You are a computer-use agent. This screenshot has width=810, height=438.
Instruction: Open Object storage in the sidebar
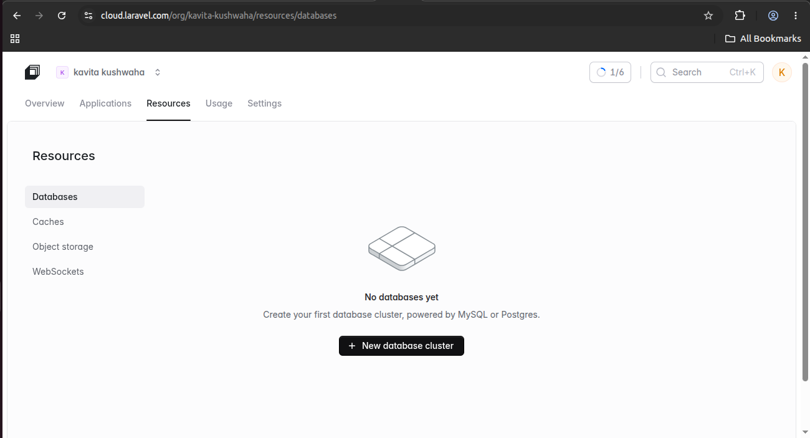[85, 247]
